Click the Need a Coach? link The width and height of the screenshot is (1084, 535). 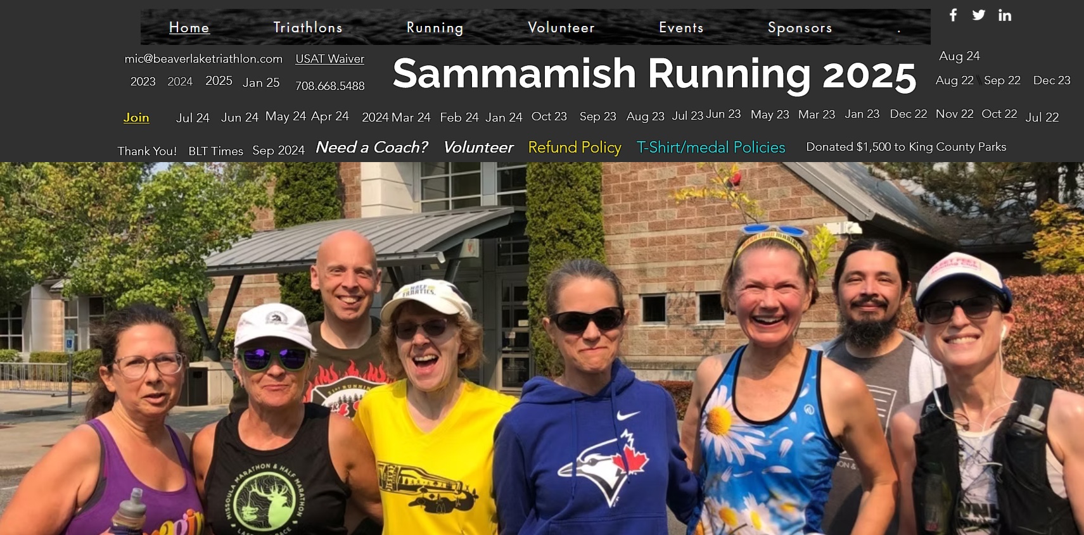(x=372, y=147)
